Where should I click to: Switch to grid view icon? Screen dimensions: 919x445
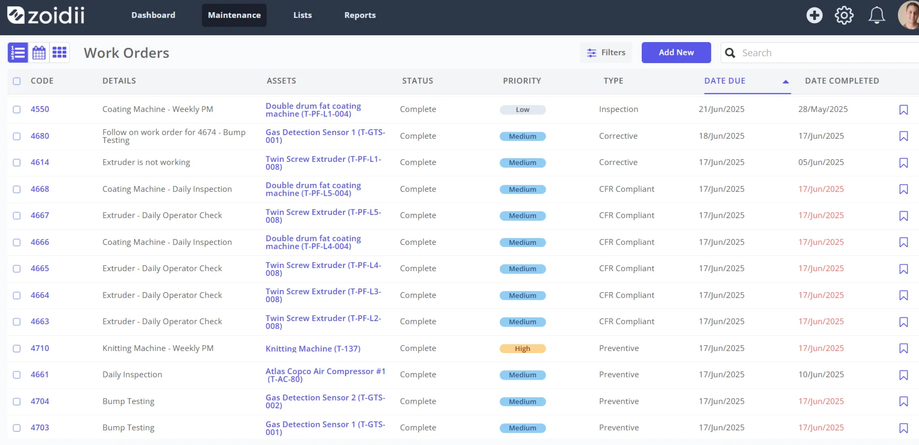pos(59,53)
